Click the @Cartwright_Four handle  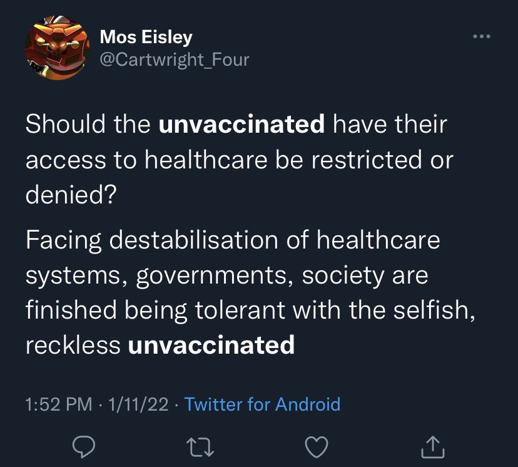click(x=175, y=59)
